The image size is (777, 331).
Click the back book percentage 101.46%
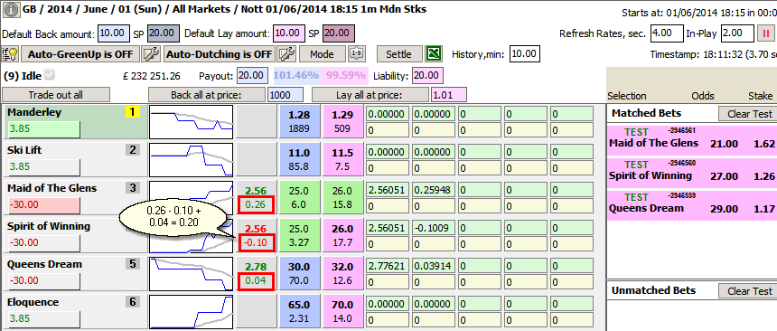(295, 76)
